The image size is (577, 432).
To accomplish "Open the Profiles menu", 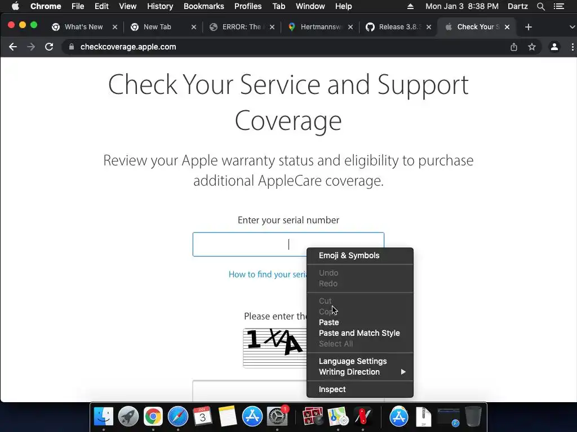I will coord(248,6).
